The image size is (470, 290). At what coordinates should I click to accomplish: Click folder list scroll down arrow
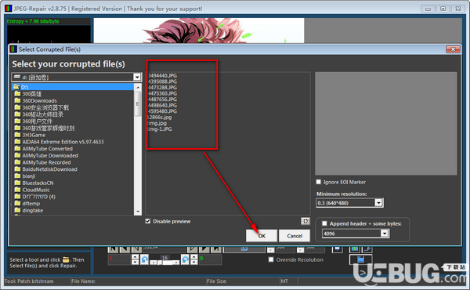click(x=138, y=212)
